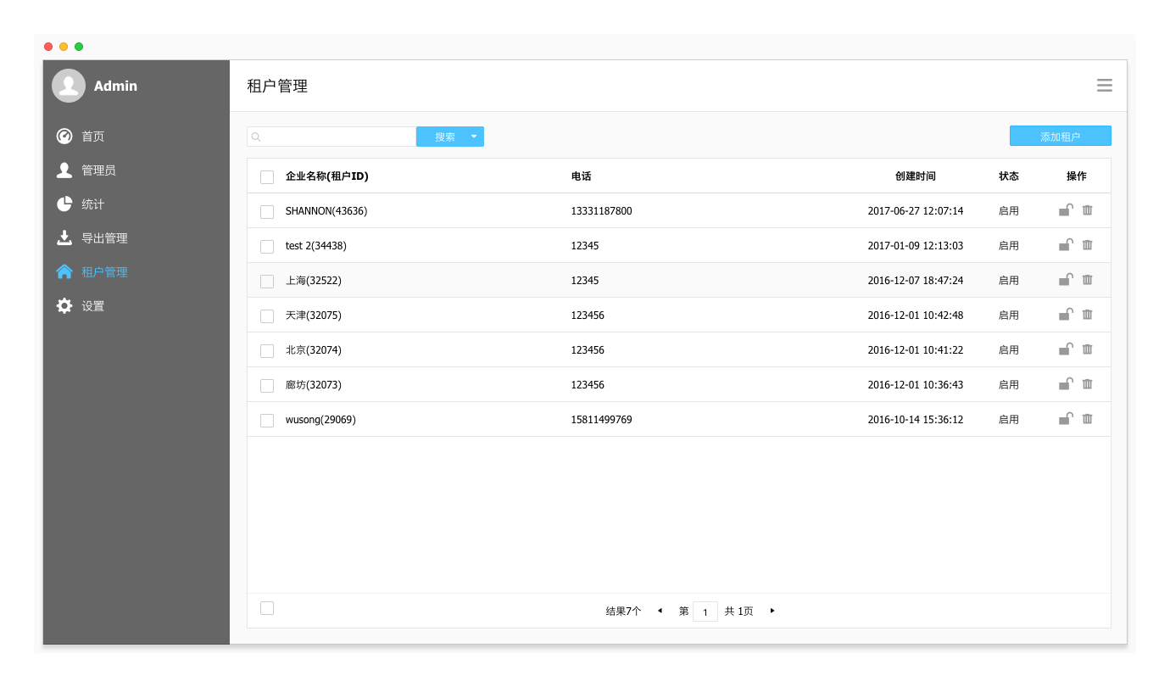Click timestamp 2016-12-01 10:36:43

916,385
